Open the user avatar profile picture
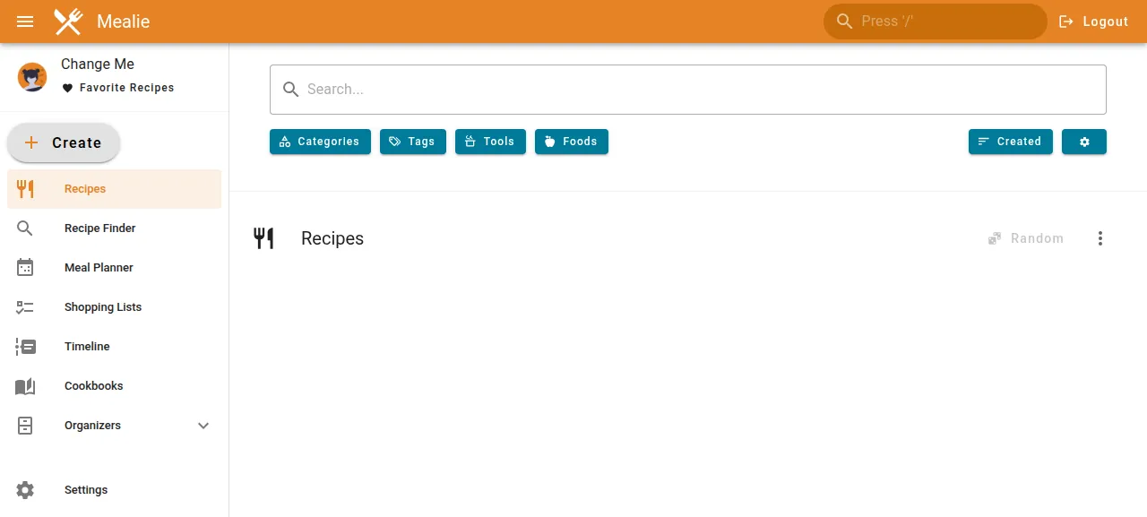Screen dimensions: 1147x517 click(x=32, y=77)
